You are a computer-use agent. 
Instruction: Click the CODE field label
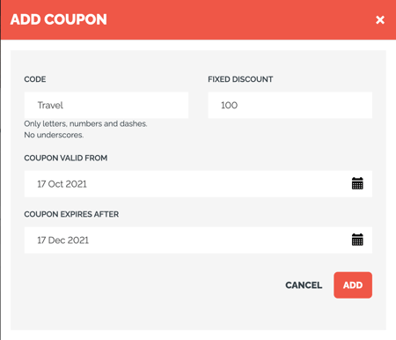35,79
